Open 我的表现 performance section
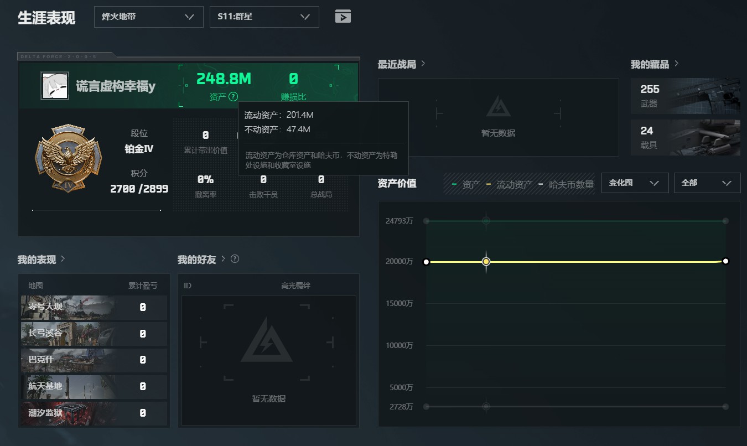747x446 pixels. pyautogui.click(x=41, y=259)
